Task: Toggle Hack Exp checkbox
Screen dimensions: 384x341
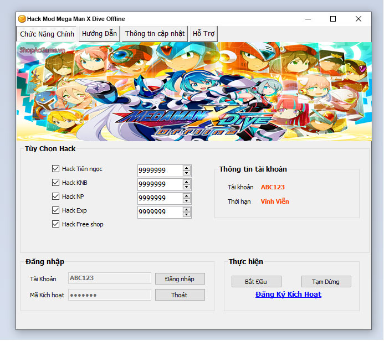Action: tap(55, 210)
